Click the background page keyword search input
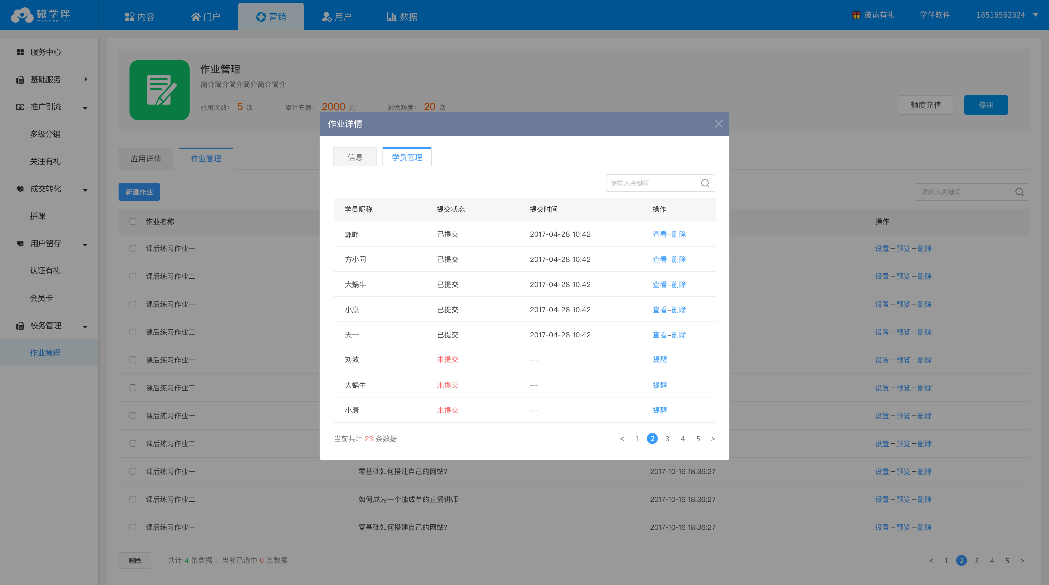 pos(972,192)
